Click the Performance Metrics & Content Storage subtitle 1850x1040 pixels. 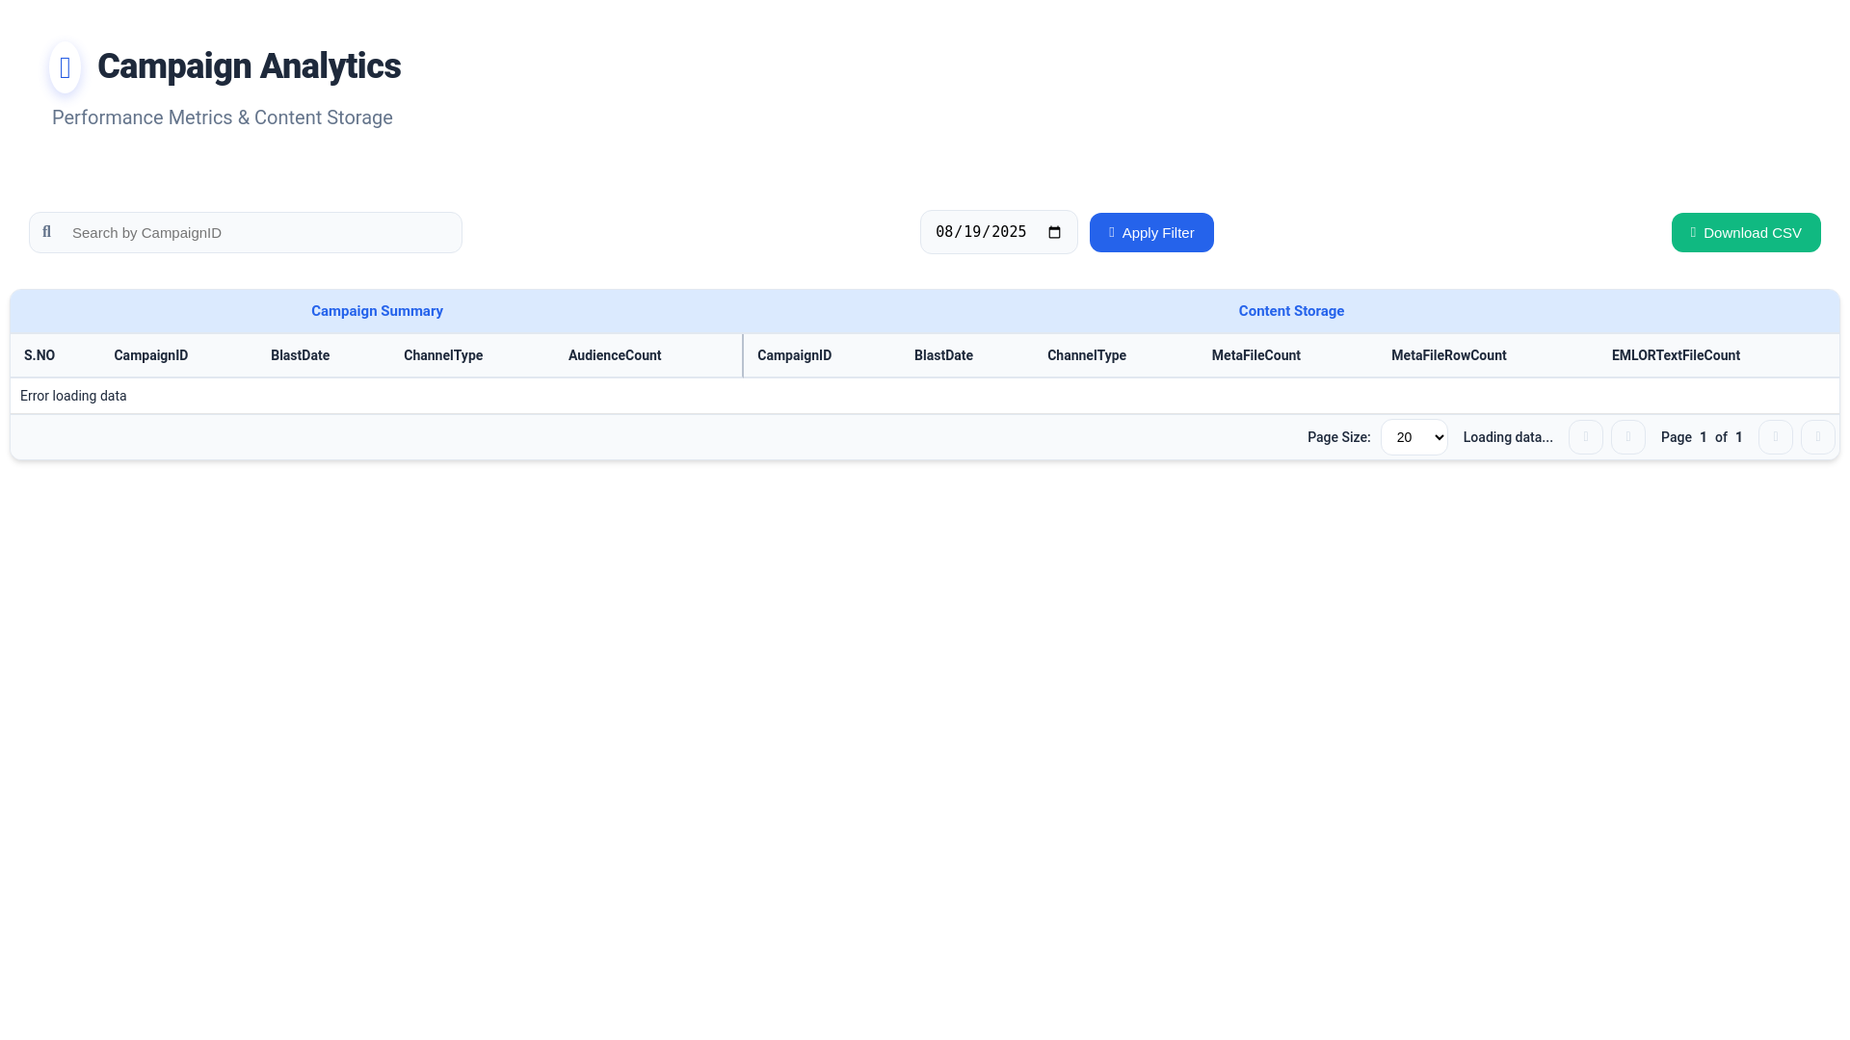pyautogui.click(x=223, y=117)
